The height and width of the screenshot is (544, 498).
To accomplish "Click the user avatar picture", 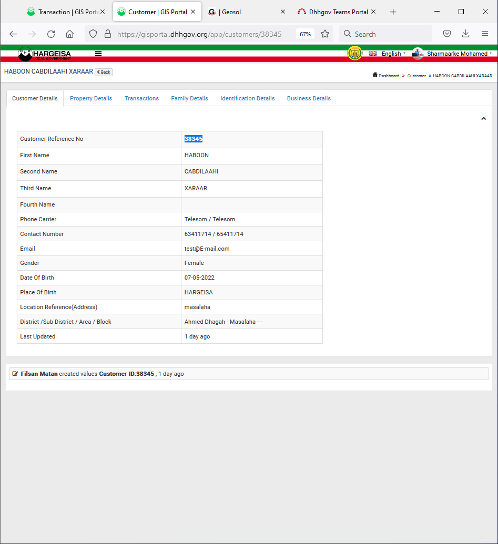I will pyautogui.click(x=418, y=54).
